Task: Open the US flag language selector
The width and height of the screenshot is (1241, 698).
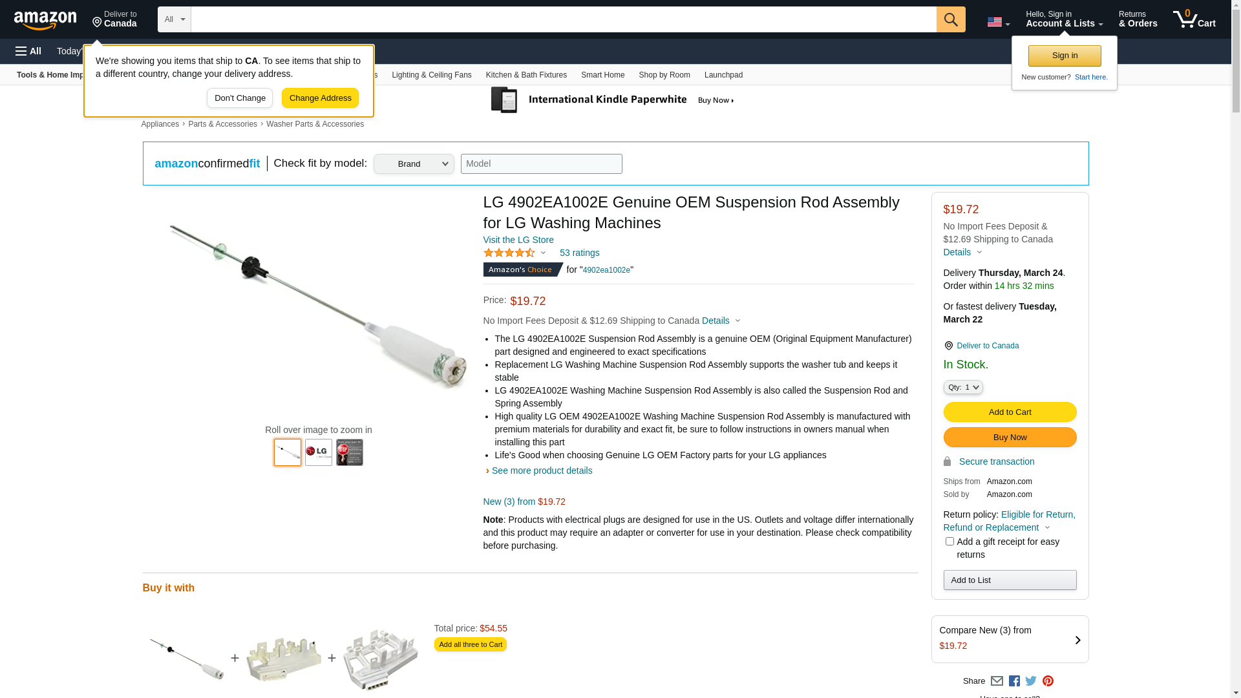Action: coord(998,22)
